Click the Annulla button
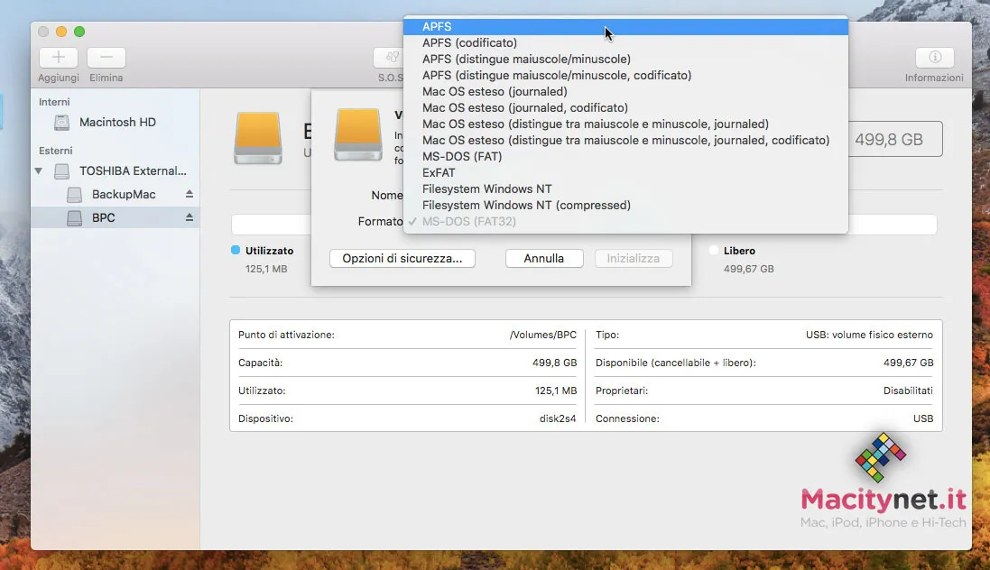Image resolution: width=990 pixels, height=570 pixels. 544,258
